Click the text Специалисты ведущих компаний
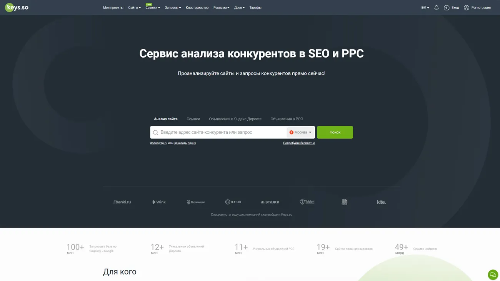The height and width of the screenshot is (281, 500). pos(252,214)
